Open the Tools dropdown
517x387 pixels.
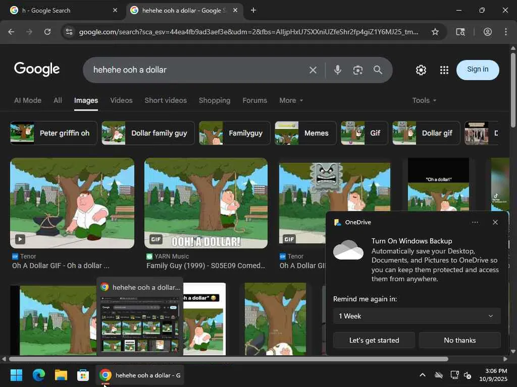click(x=424, y=100)
